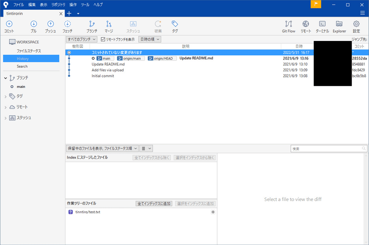The height and width of the screenshot is (245, 369).
Task: Close the tintirorin tab
Action: pyautogui.click(x=61, y=14)
